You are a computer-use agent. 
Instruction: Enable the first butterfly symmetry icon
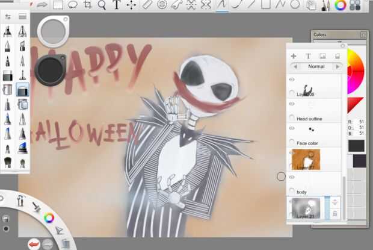191,5
